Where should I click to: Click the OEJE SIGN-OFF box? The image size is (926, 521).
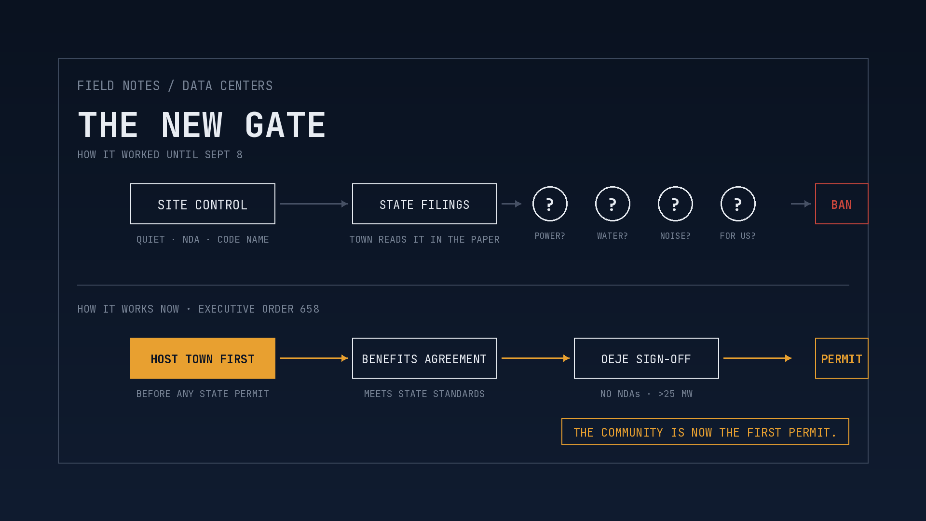[x=646, y=358]
